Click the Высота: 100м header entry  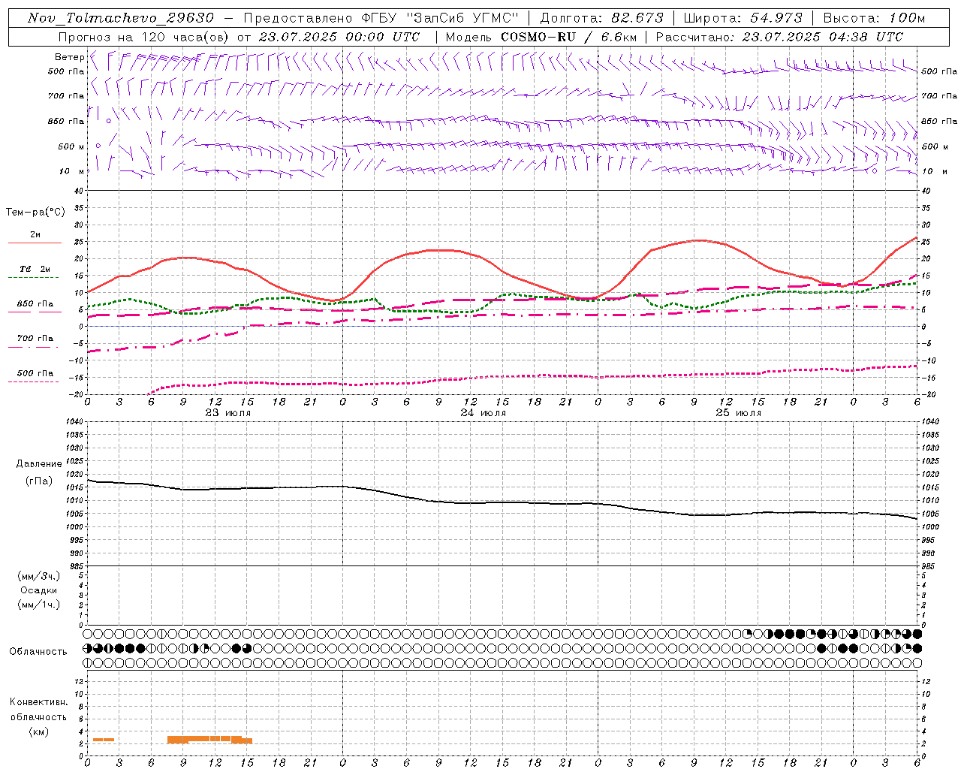(x=874, y=18)
